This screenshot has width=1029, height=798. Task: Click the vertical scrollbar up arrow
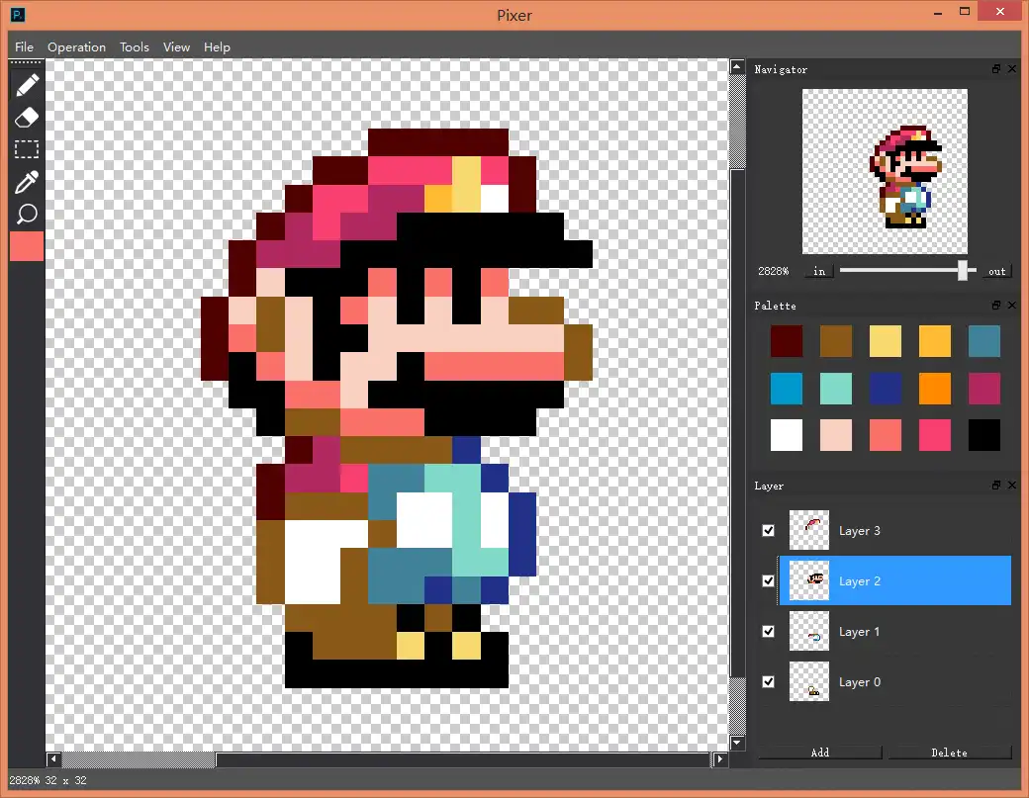[737, 67]
